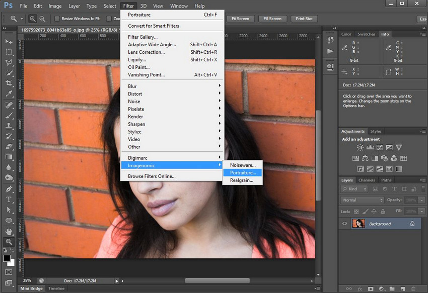Screen dimensions: 428x293
Task: Select the Pen tool
Action: click(9, 189)
